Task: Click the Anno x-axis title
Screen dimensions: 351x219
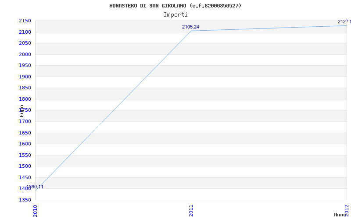Action: coord(340,215)
